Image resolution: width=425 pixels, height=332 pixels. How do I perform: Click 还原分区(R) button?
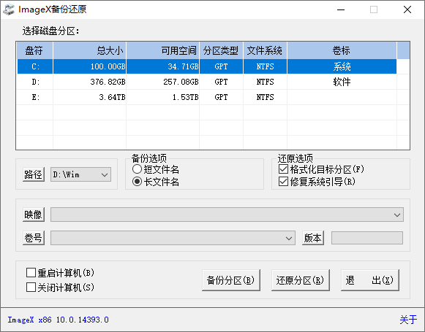(x=301, y=280)
